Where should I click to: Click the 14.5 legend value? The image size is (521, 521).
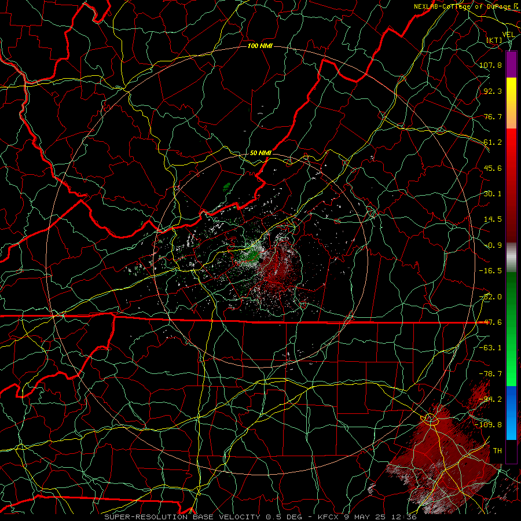[x=493, y=219]
